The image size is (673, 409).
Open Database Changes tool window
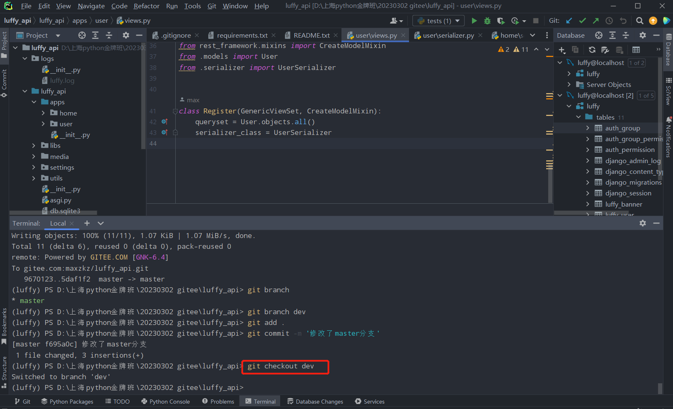click(x=315, y=402)
